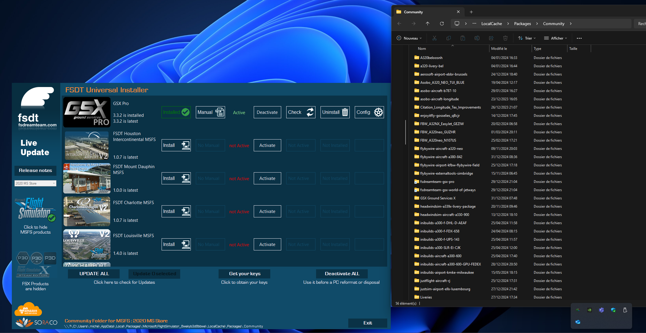
Task: Sort by Modifié le column header
Action: tap(499, 49)
